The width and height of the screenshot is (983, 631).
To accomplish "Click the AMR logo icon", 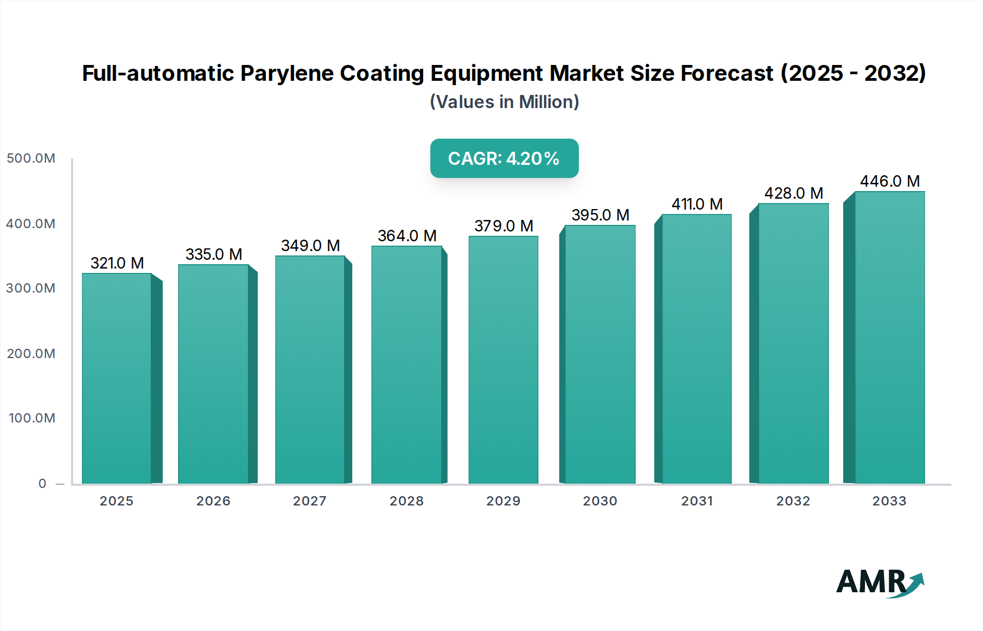I will coord(879,582).
